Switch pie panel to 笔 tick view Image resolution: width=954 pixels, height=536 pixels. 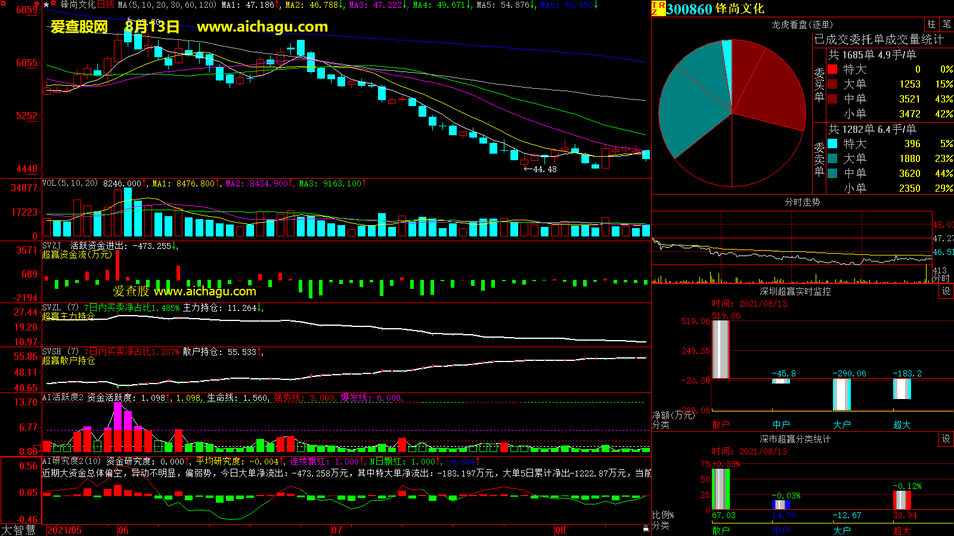point(946,24)
